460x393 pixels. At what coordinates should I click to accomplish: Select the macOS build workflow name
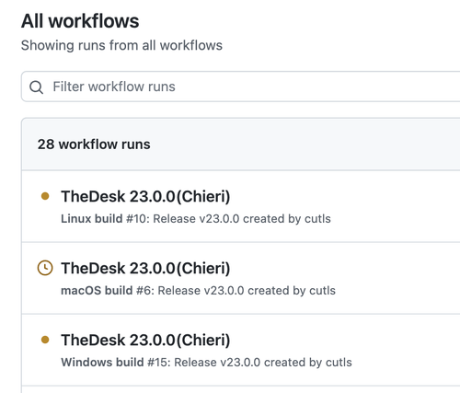(97, 291)
